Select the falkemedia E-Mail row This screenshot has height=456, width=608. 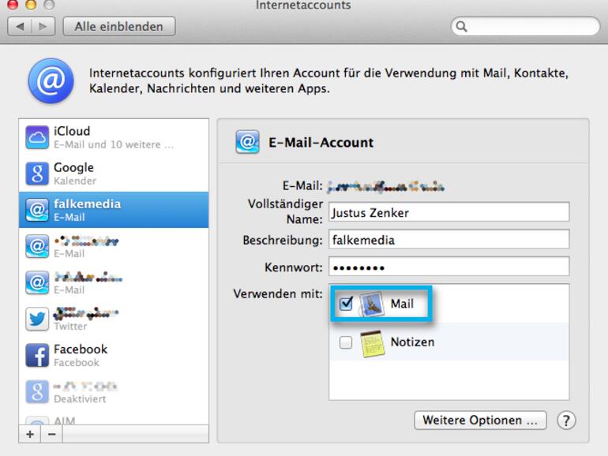114,210
